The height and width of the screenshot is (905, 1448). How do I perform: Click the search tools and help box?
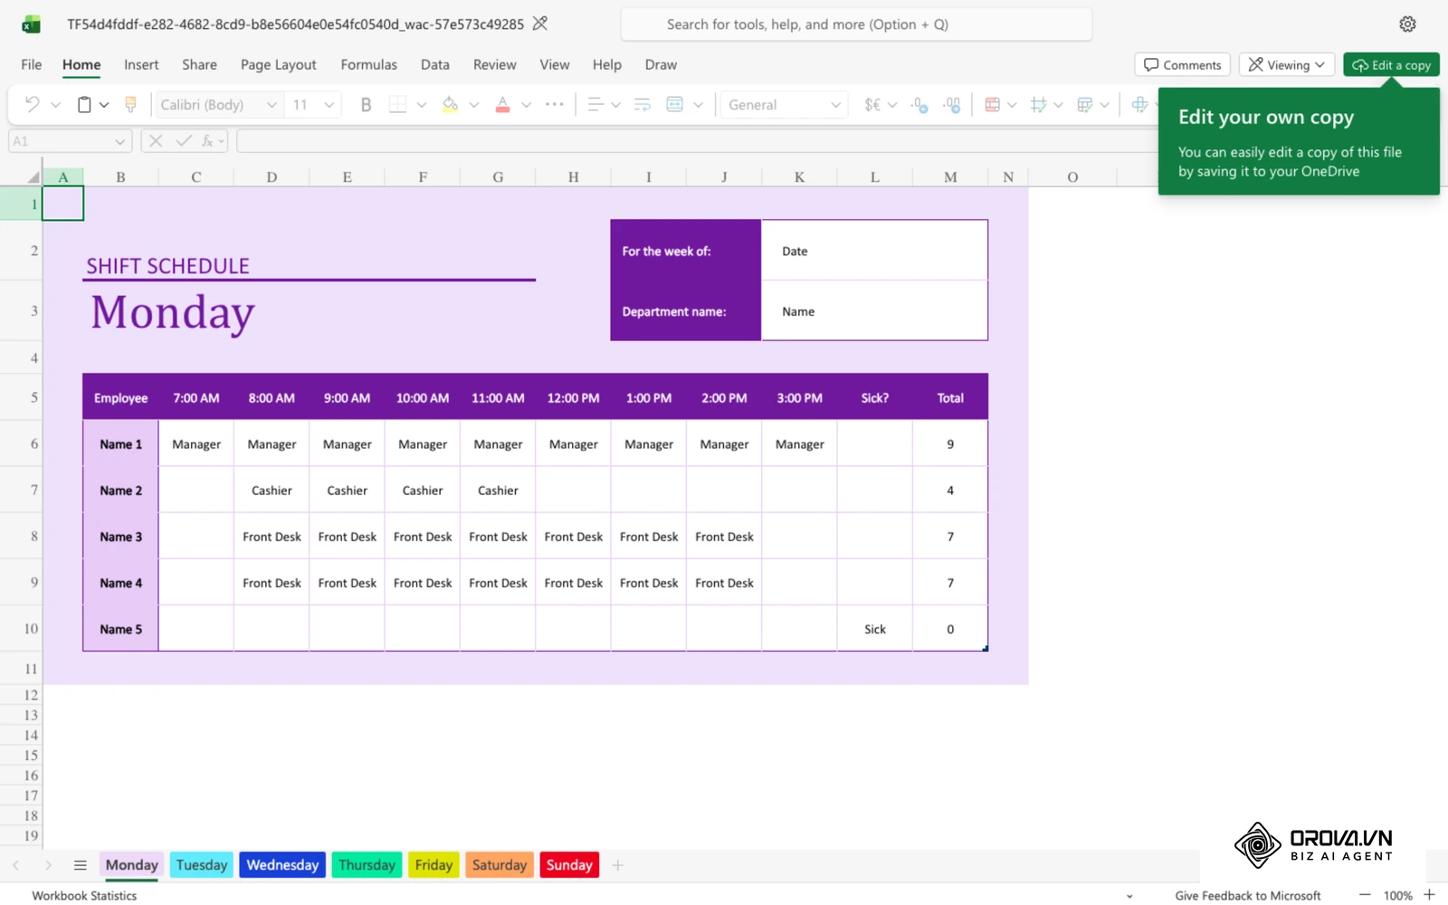pyautogui.click(x=856, y=24)
